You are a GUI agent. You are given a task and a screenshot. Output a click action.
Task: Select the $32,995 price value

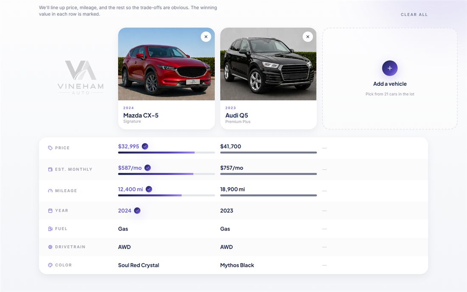[129, 146]
